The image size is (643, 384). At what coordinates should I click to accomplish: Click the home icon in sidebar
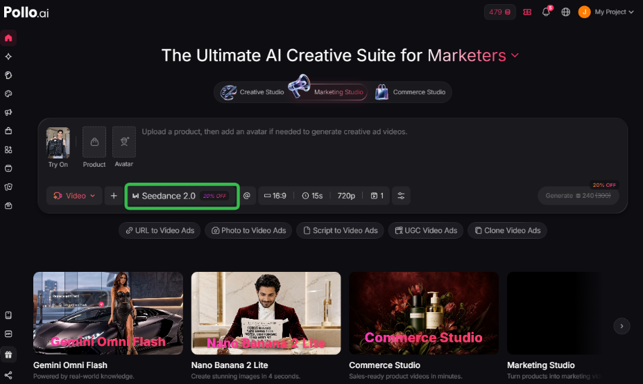click(8, 38)
